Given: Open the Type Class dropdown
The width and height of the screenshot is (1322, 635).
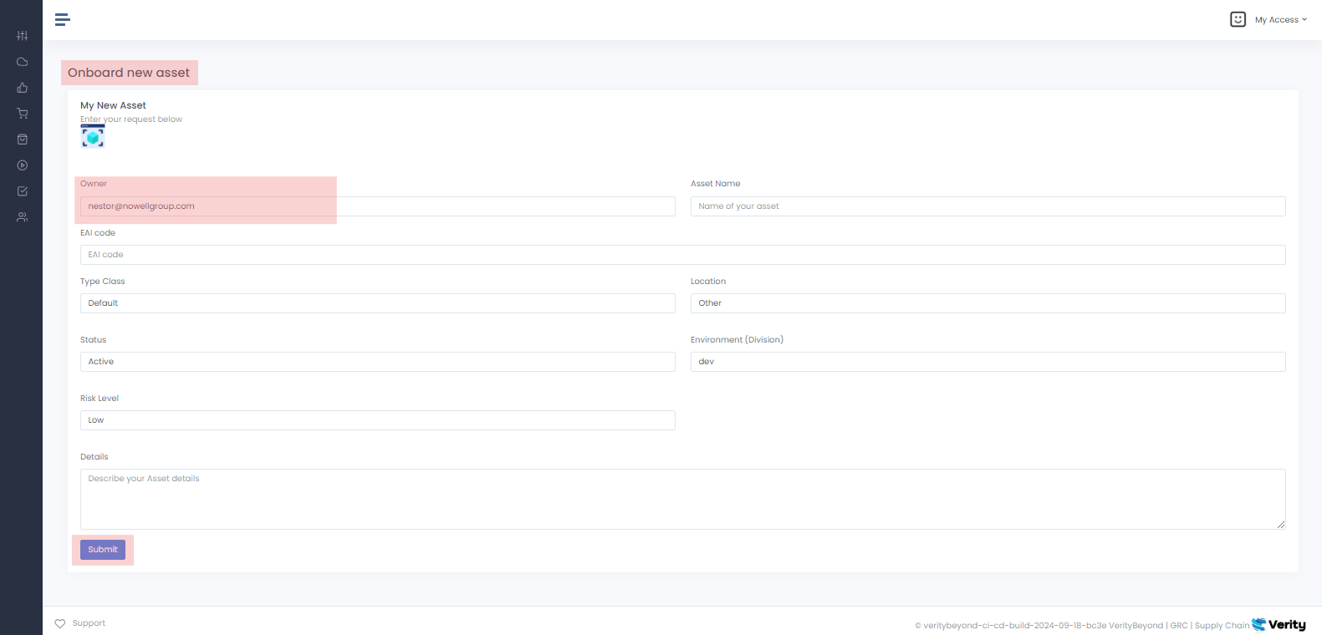Looking at the screenshot, I should point(377,303).
